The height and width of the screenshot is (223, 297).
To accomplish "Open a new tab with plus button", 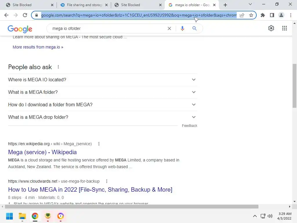I will (225, 5).
